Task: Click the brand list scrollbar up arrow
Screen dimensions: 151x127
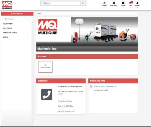Action: click(32, 23)
